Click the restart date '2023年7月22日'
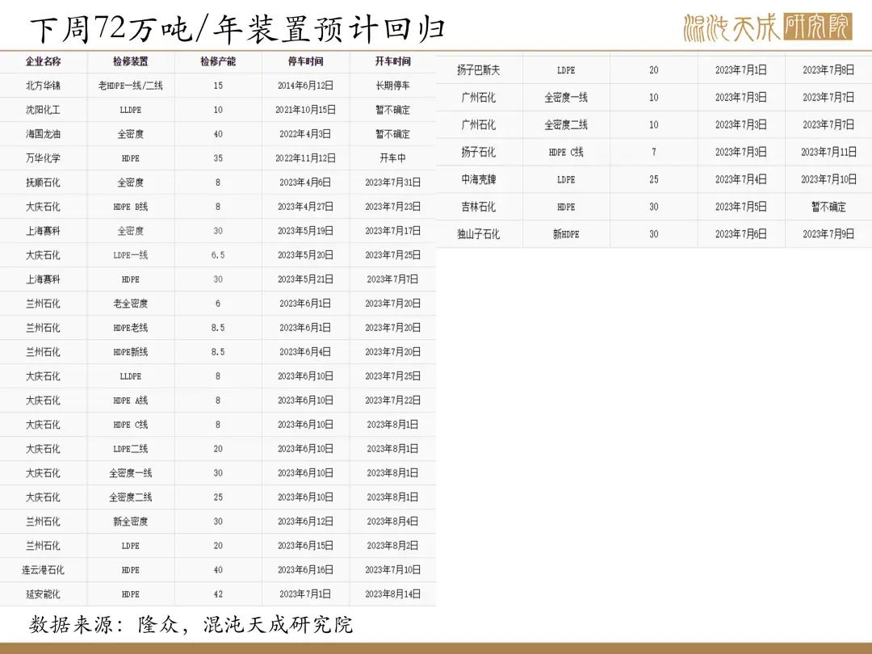 392,400
